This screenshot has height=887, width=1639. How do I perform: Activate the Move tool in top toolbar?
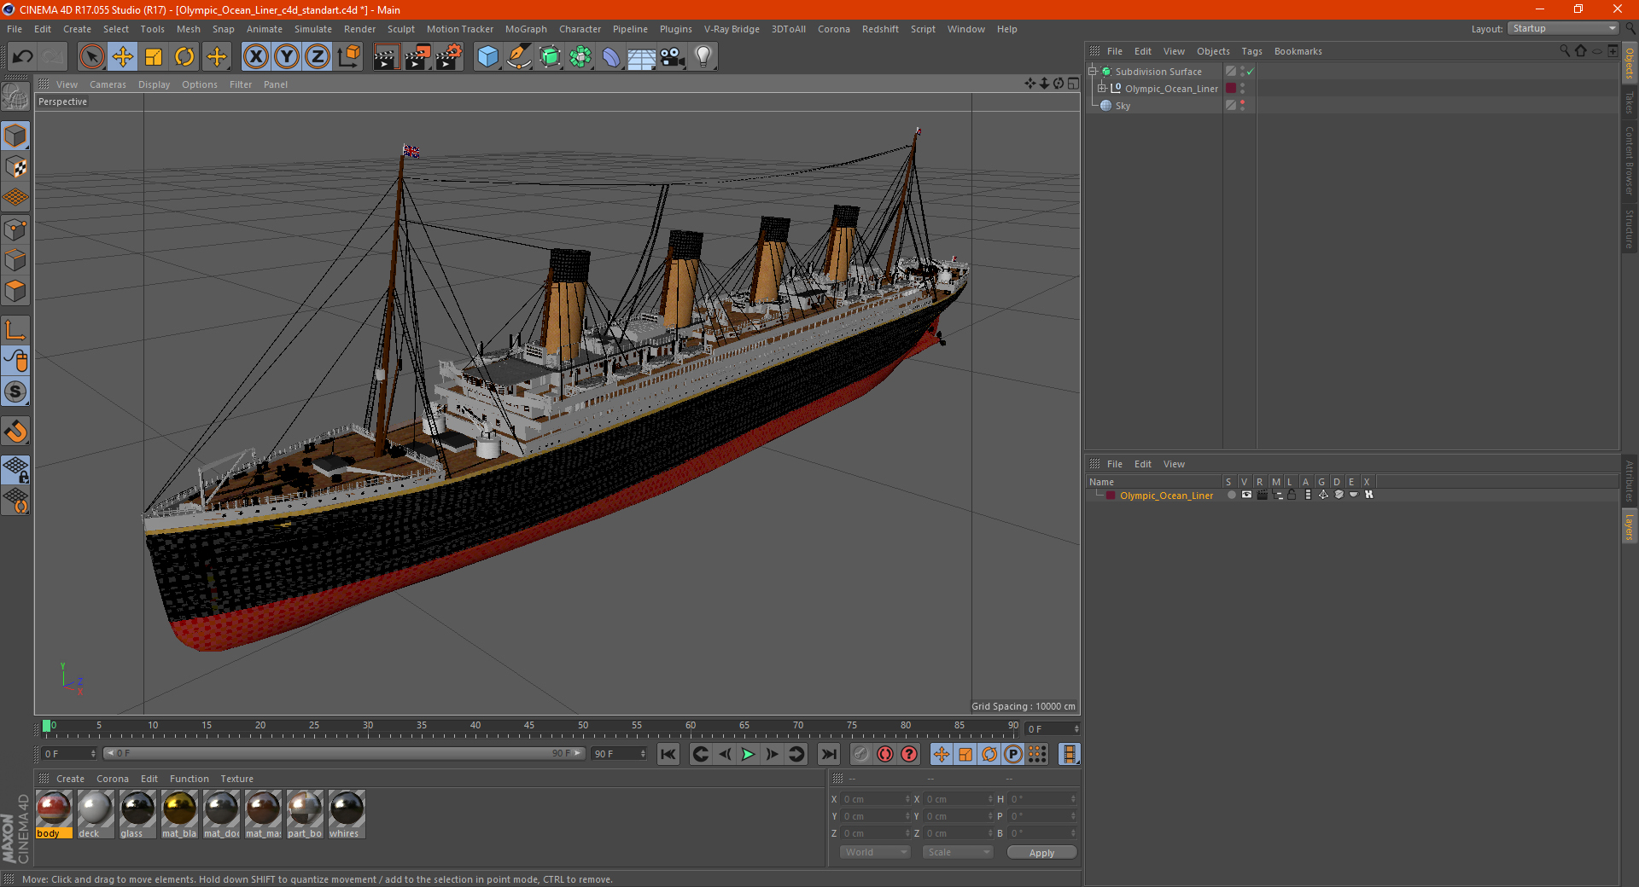click(x=123, y=57)
